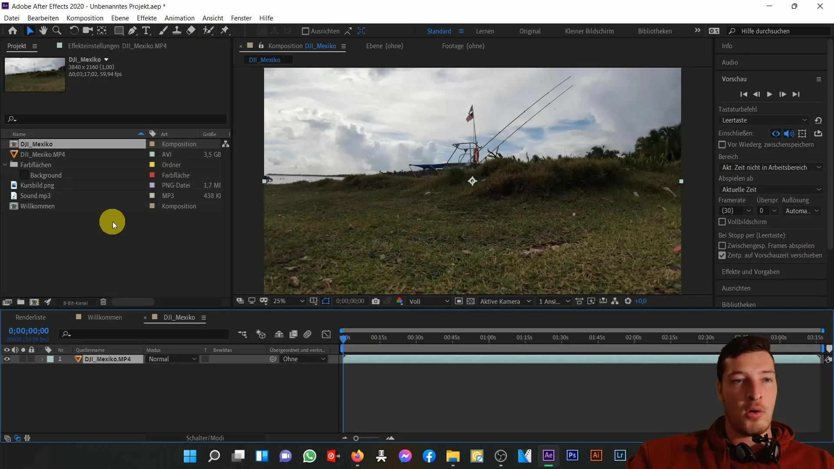
Task: Select the Brush tool
Action: pyautogui.click(x=163, y=31)
